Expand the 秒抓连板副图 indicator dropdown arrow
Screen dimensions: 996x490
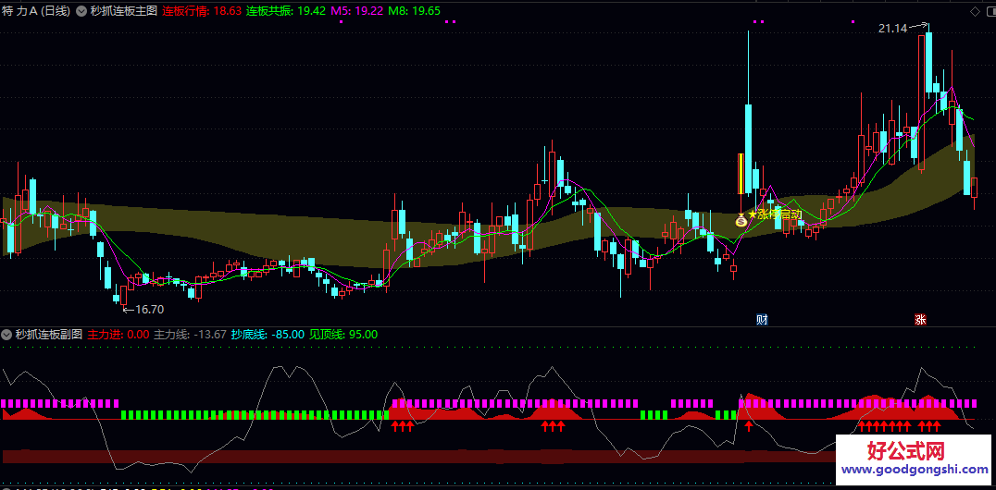point(7,335)
